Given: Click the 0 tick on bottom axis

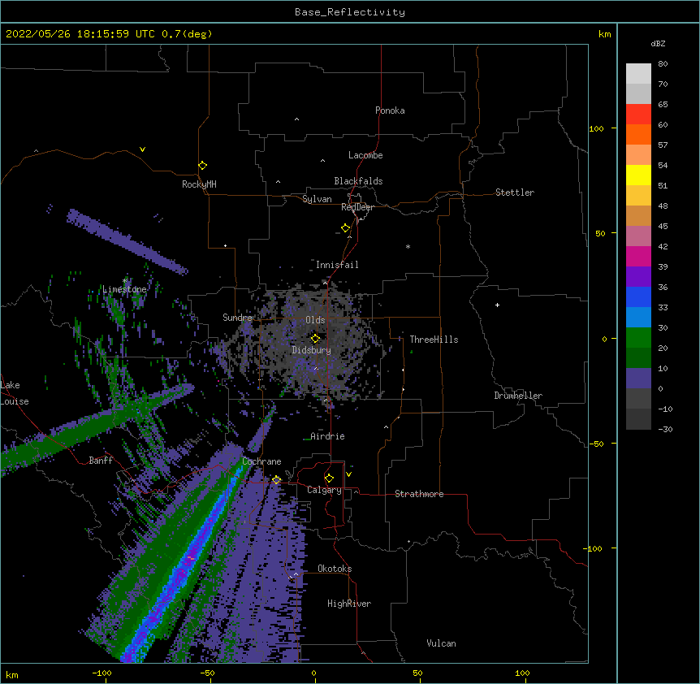Looking at the screenshot, I should tap(313, 673).
